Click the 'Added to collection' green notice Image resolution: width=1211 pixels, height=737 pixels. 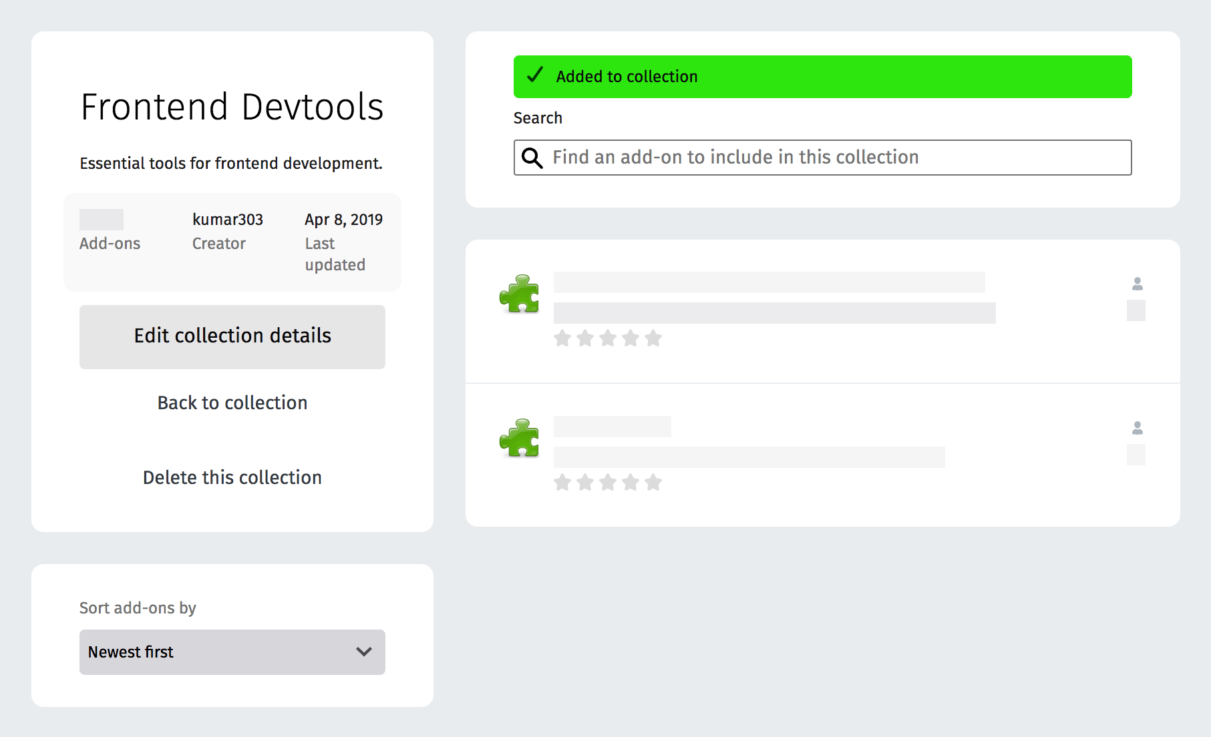pos(822,77)
